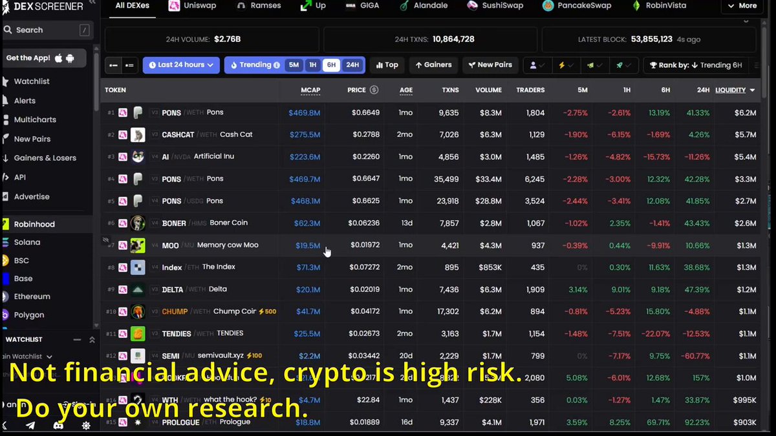Click the New Pairs toolbar button
776x436 pixels.
[490, 65]
